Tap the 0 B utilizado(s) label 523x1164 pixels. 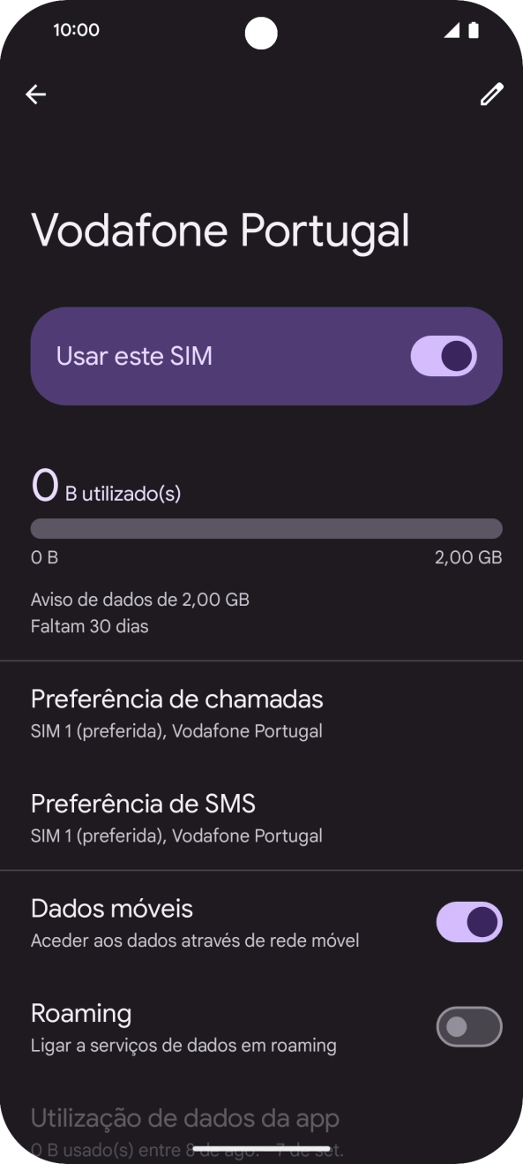click(105, 486)
